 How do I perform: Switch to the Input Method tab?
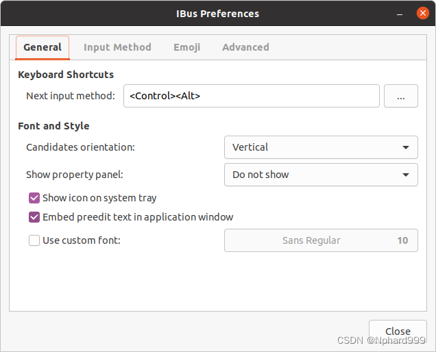[117, 47]
